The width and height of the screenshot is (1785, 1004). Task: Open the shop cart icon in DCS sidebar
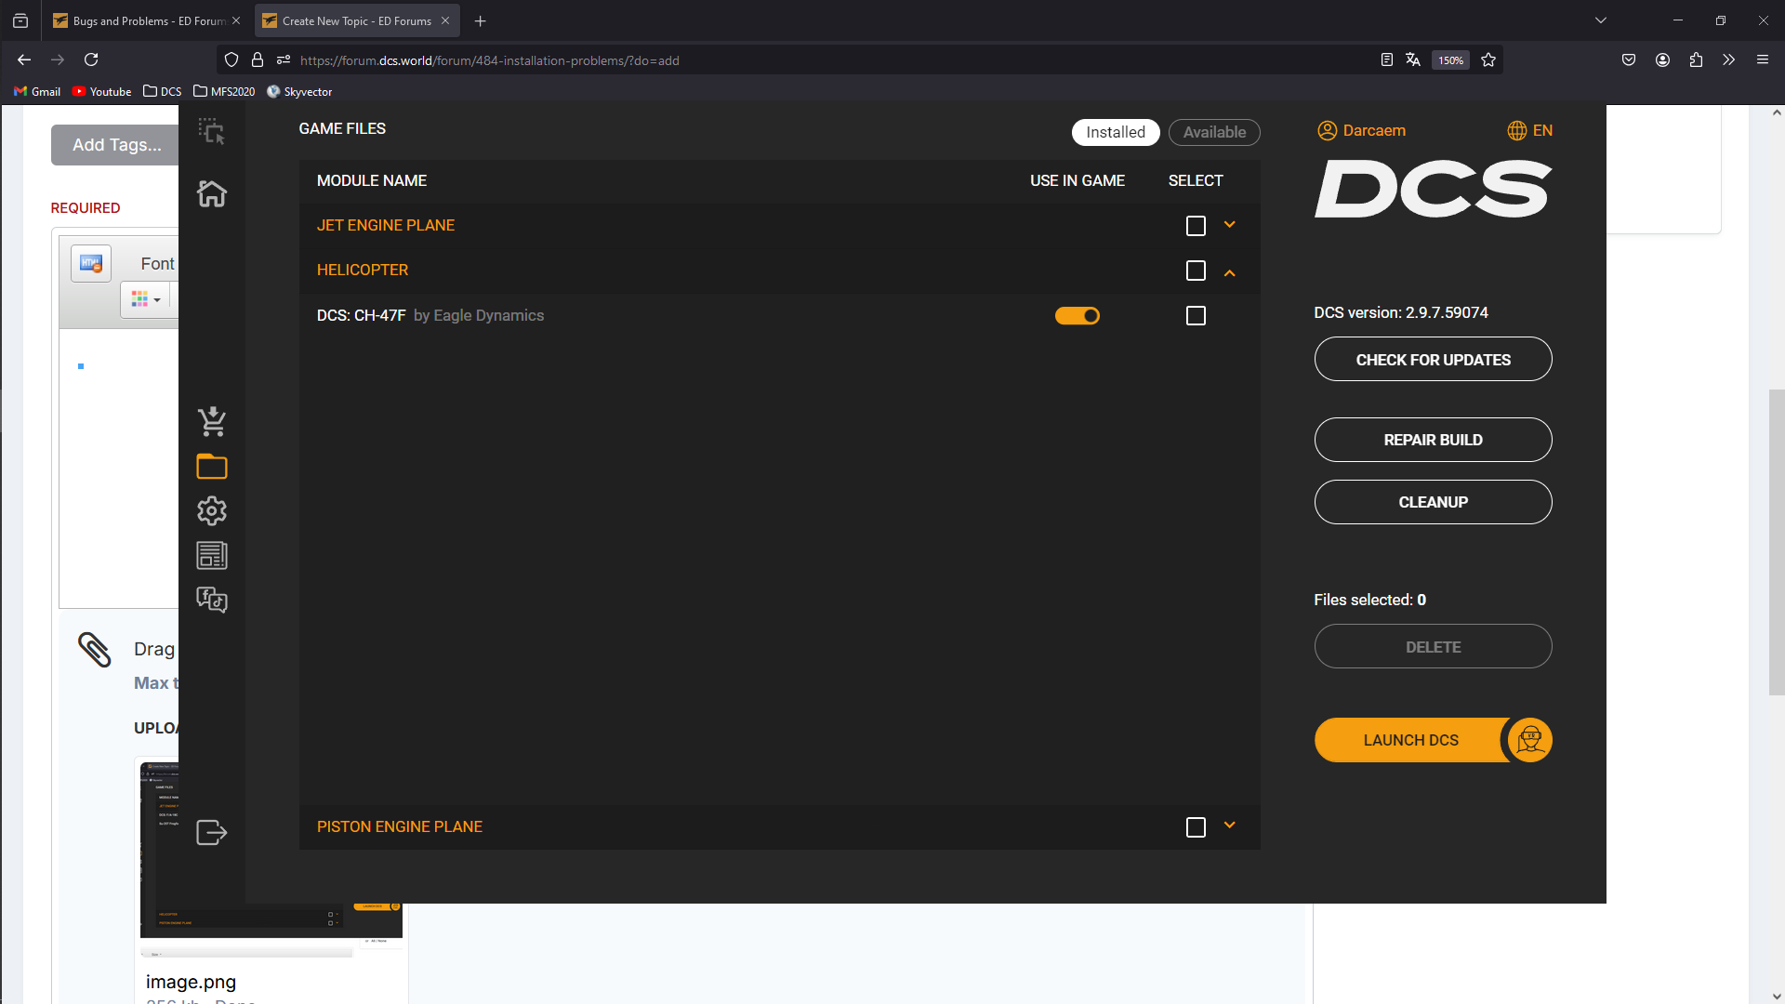(x=212, y=421)
